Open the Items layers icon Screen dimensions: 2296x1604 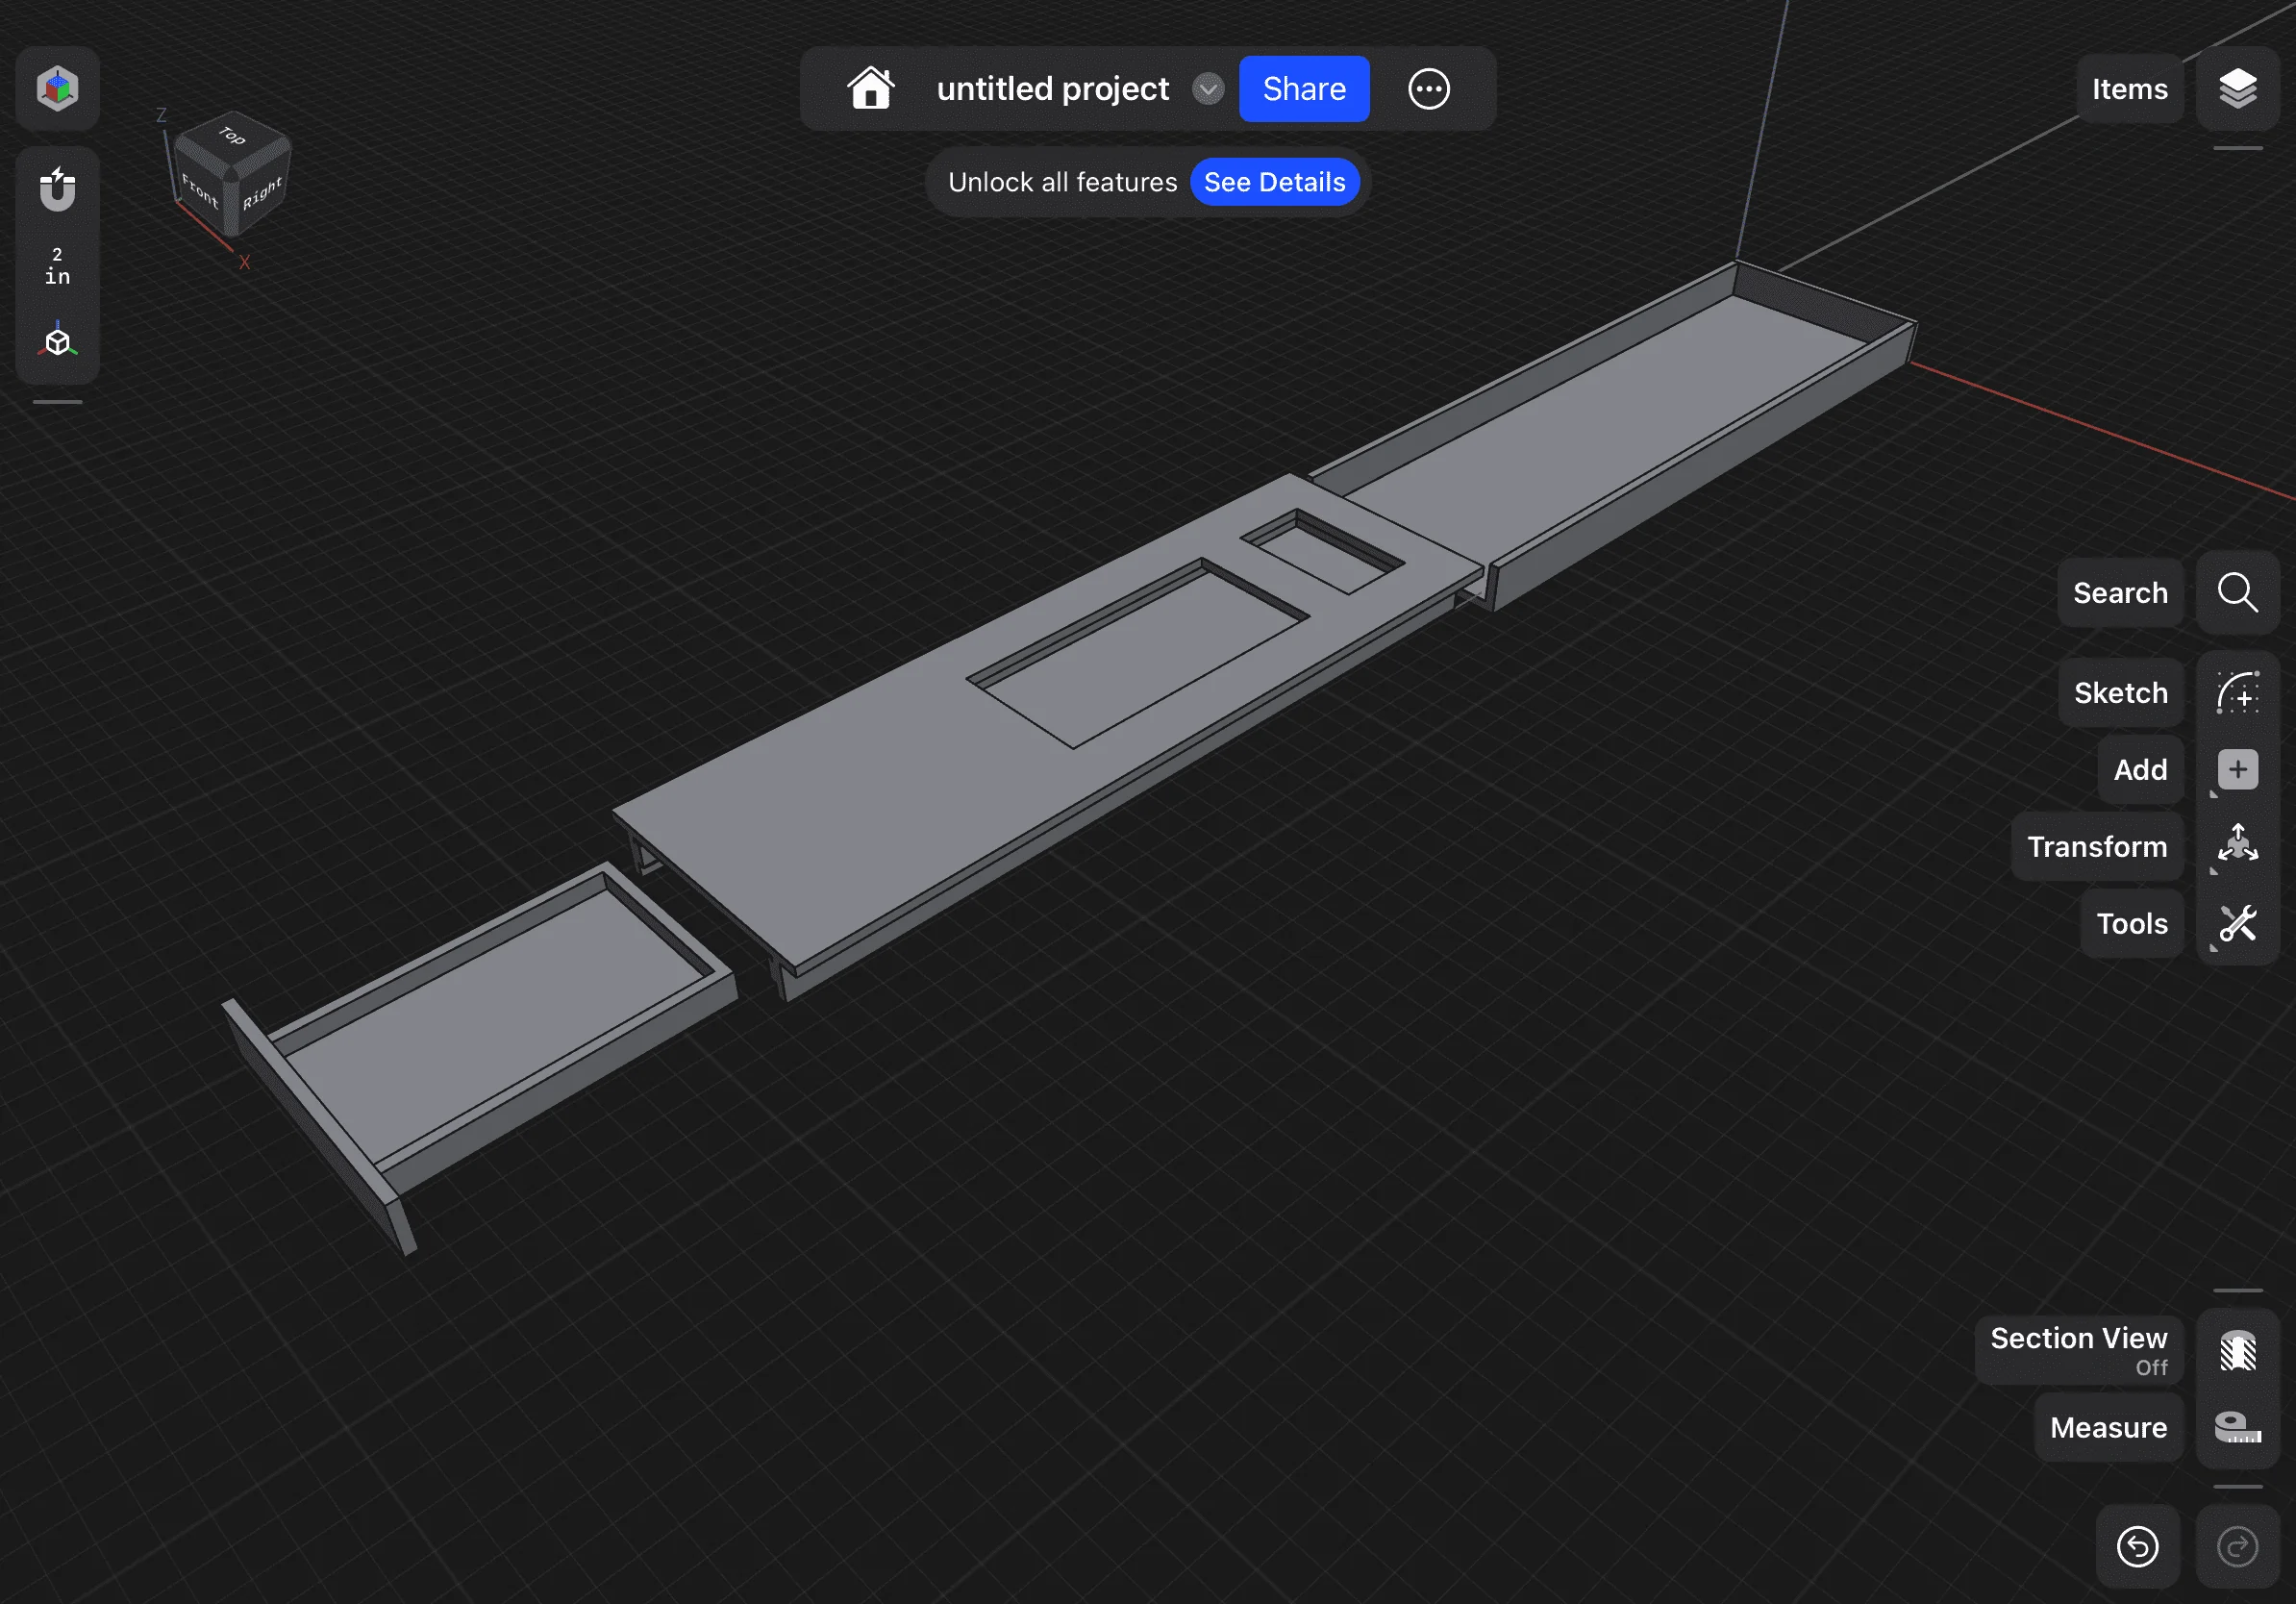[x=2237, y=89]
